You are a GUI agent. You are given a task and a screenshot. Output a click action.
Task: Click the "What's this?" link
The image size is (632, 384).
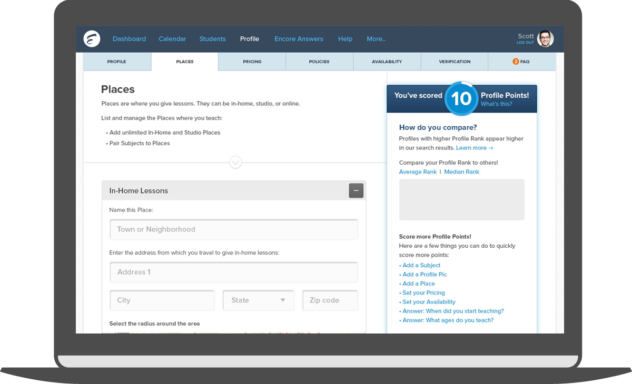[x=496, y=104]
